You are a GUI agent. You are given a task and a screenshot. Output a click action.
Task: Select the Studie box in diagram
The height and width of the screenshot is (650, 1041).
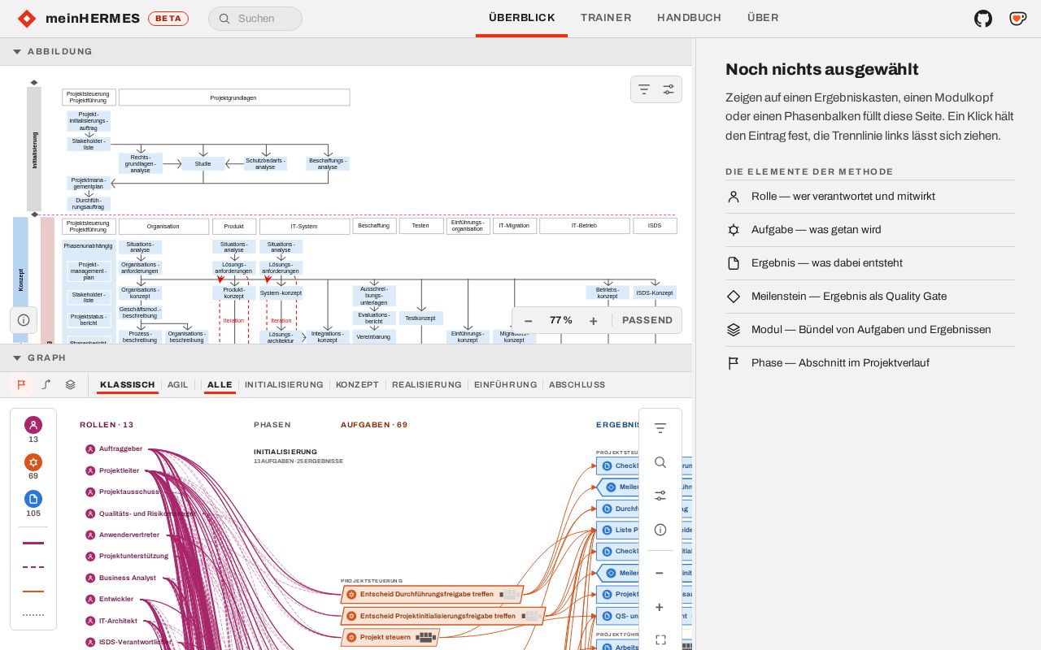[x=203, y=164]
